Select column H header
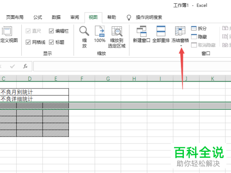231x173 pixels. [134, 78]
